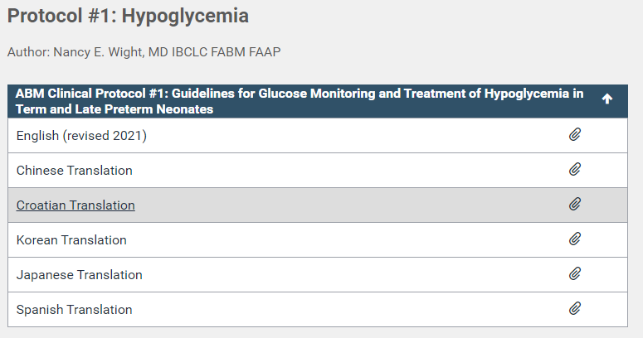Follow the underlined Croatian Translation link
Image resolution: width=643 pixels, height=338 pixels.
click(x=76, y=205)
